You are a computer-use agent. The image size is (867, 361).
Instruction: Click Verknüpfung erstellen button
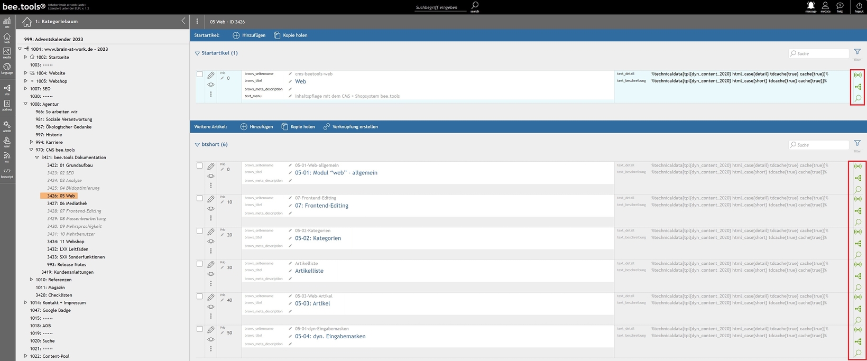pyautogui.click(x=351, y=126)
